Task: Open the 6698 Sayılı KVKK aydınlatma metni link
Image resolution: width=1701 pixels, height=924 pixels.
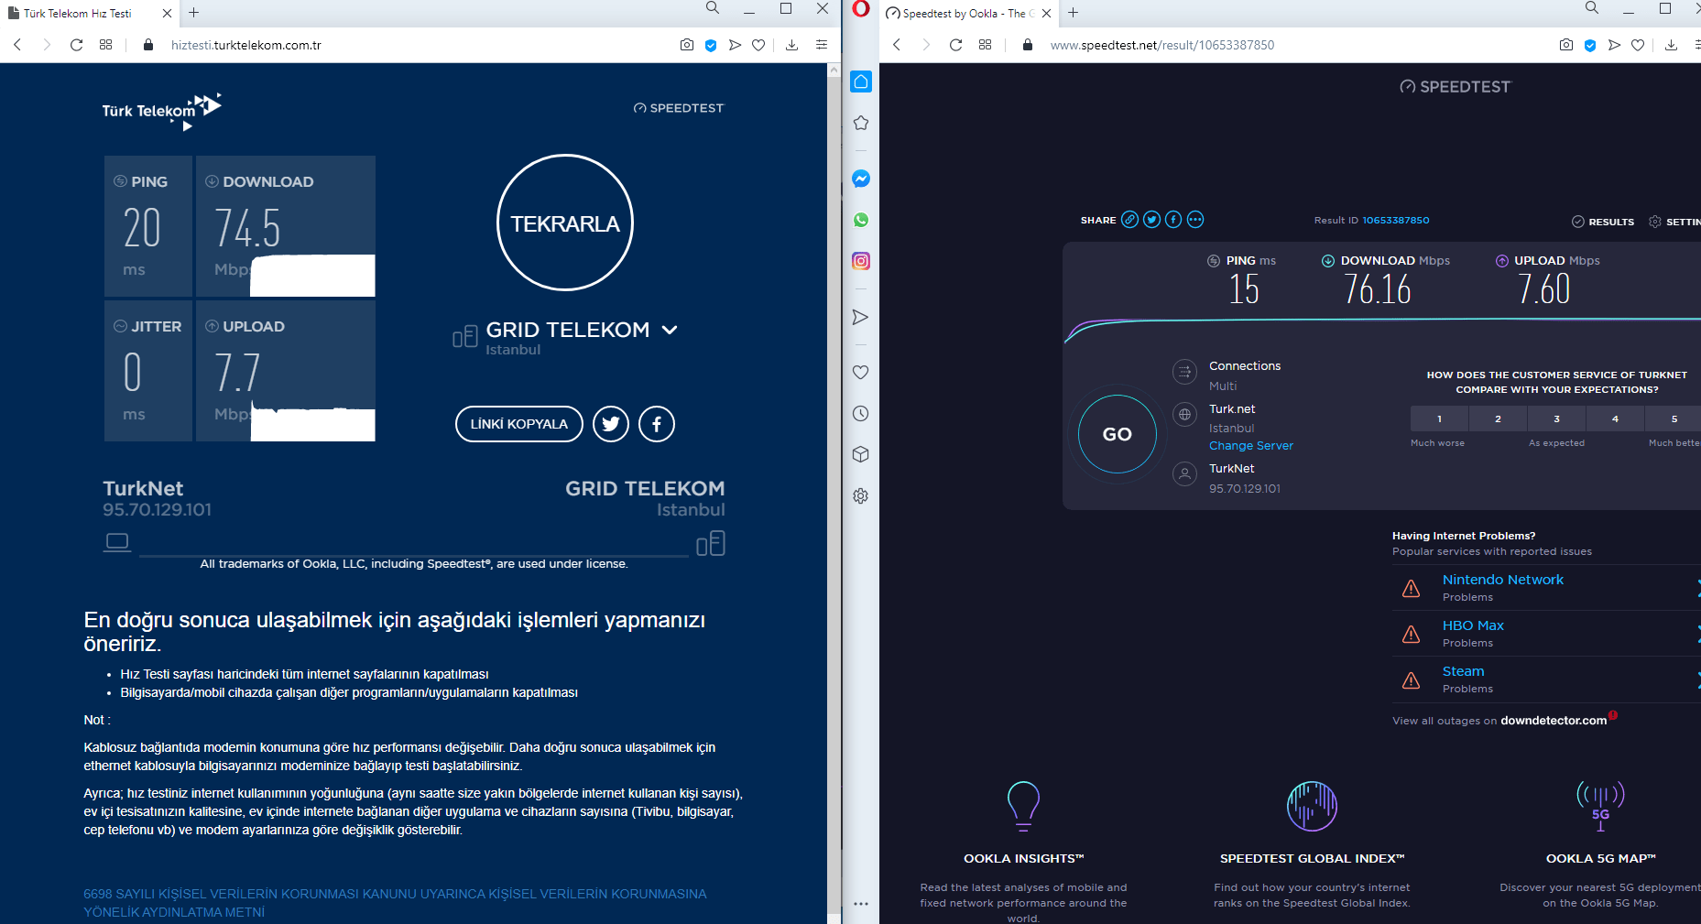Action: point(395,903)
